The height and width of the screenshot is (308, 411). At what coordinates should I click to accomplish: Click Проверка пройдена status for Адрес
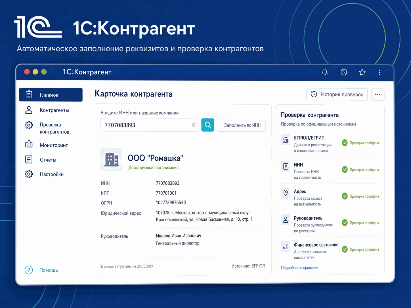click(364, 196)
